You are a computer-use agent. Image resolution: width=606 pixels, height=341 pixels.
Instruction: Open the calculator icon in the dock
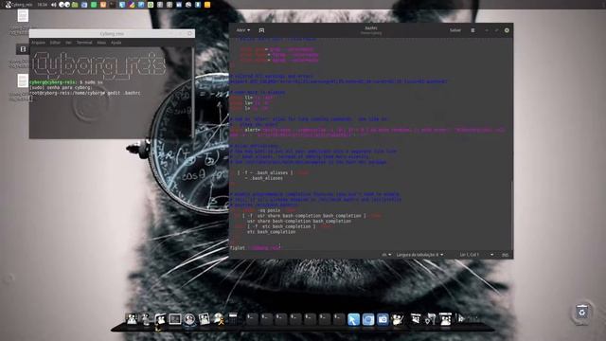coord(233,319)
